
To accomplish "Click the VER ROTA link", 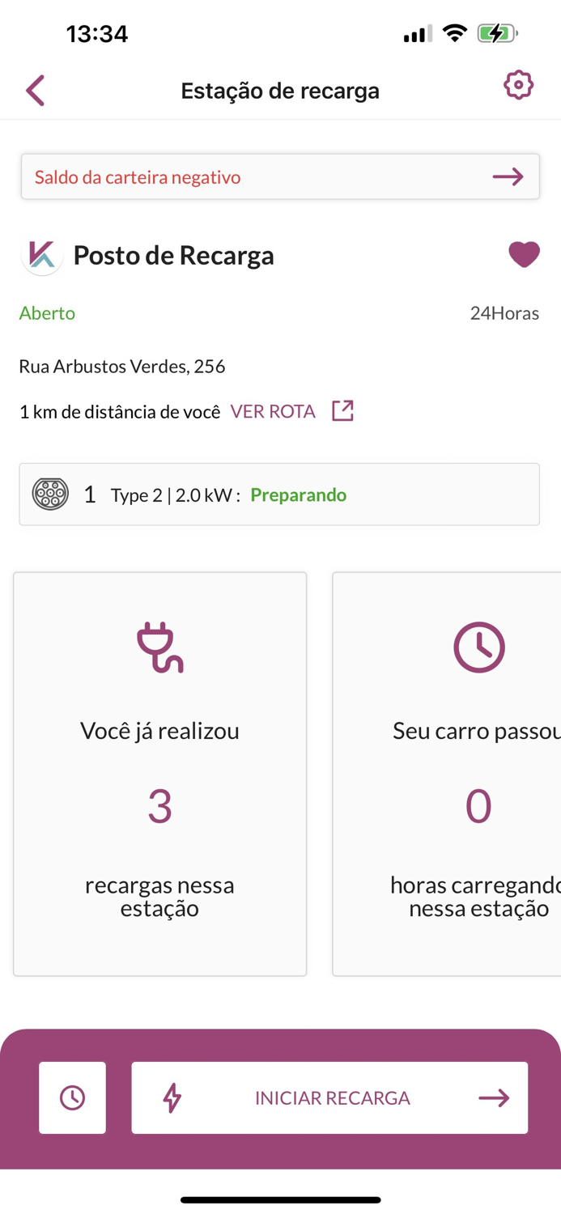I will (273, 411).
